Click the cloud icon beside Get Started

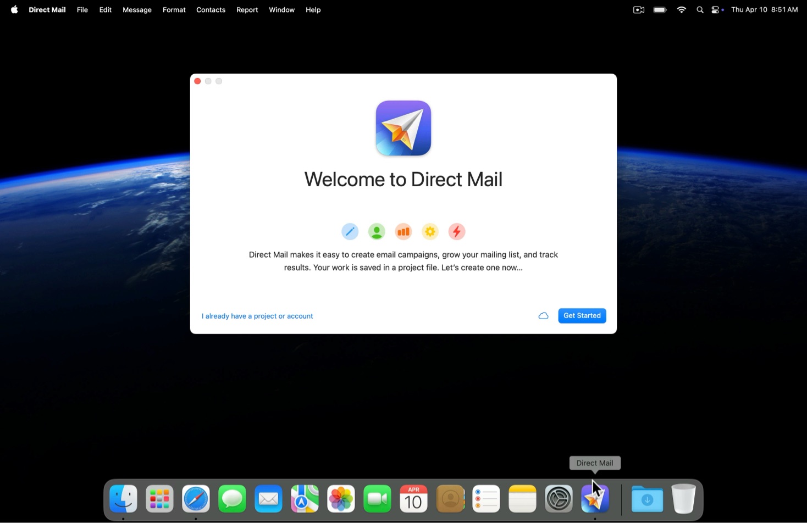coord(543,316)
